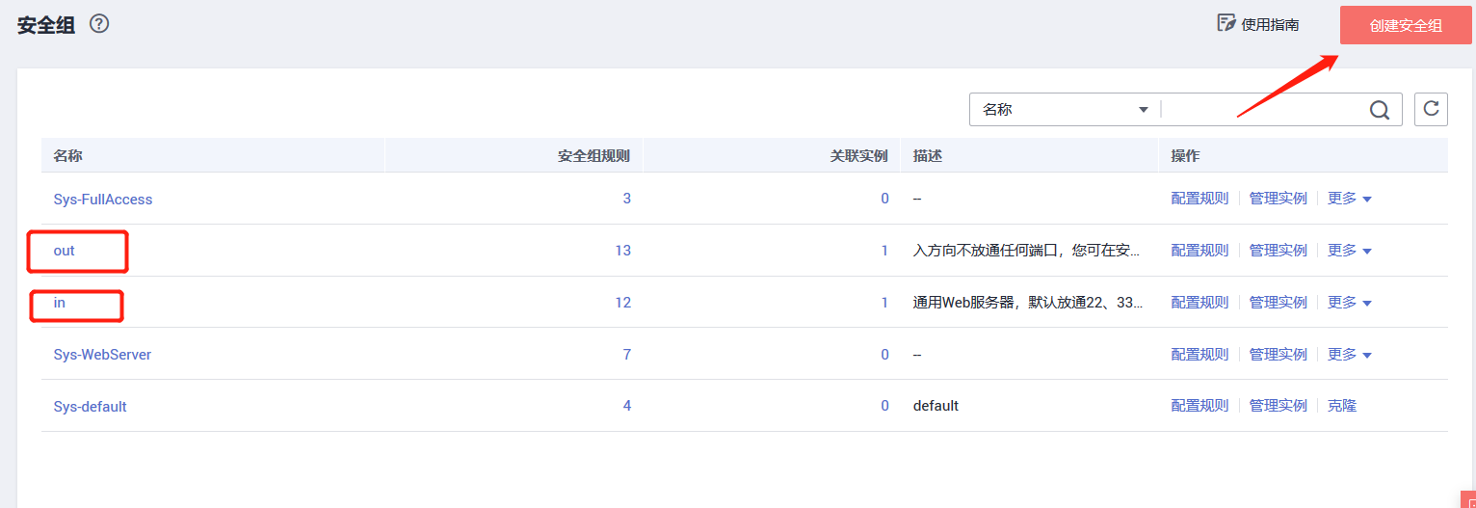Expand 更多 menu for the out group
1476x508 pixels.
pyautogui.click(x=1349, y=251)
